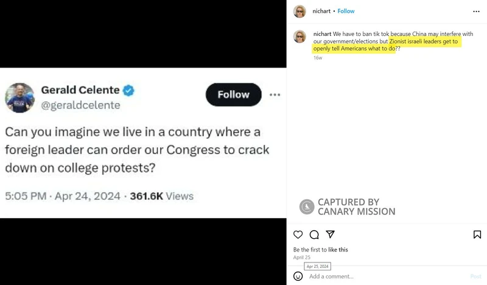Open the tweet's three-dot menu
Viewport: 487px width, 285px height.
pyautogui.click(x=275, y=95)
